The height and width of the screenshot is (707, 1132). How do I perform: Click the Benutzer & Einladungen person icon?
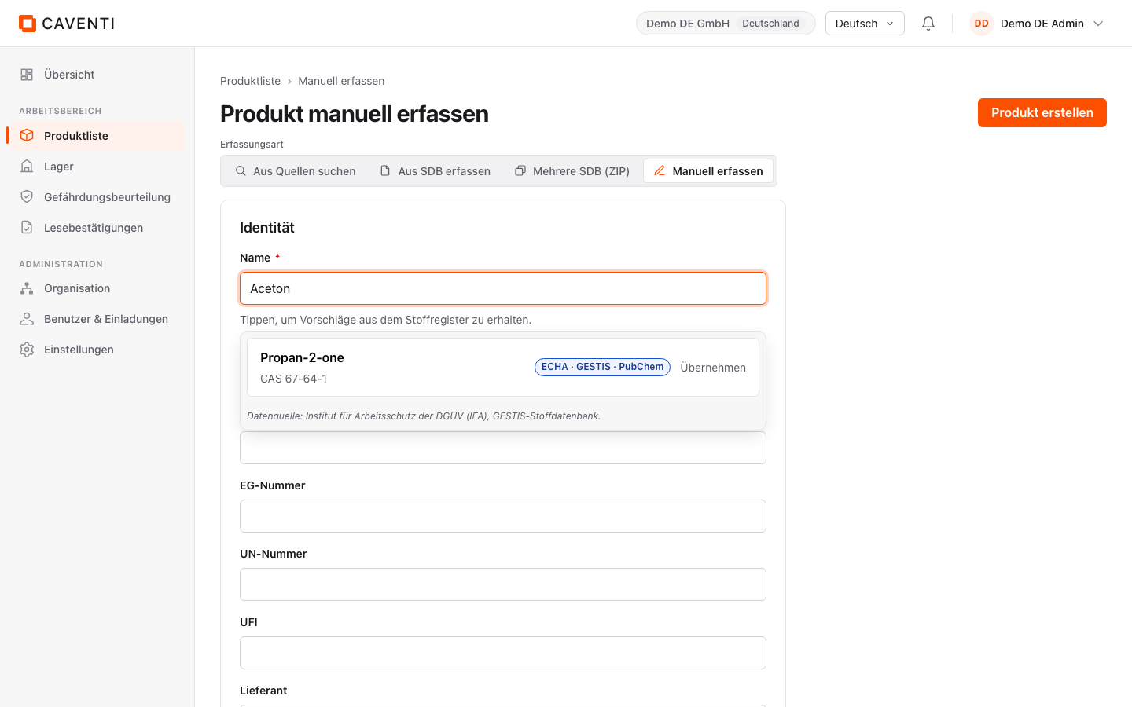(27, 319)
